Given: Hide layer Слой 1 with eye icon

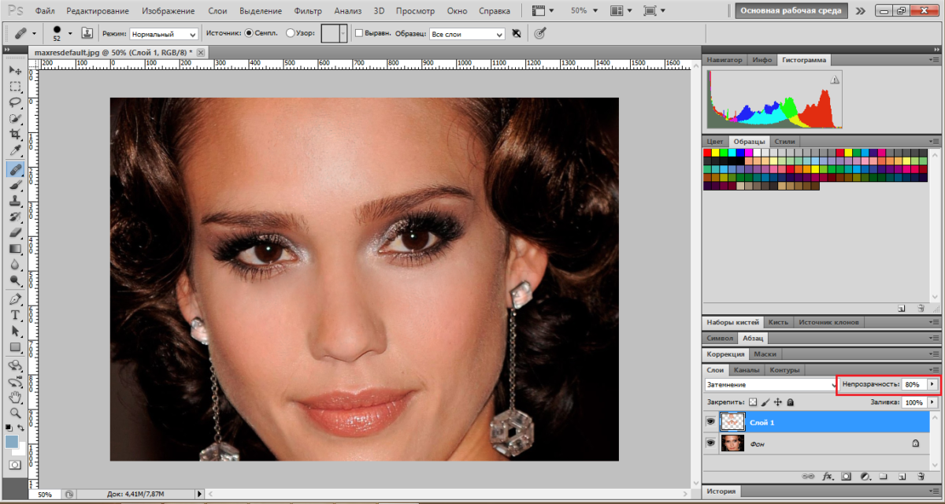Looking at the screenshot, I should [711, 422].
